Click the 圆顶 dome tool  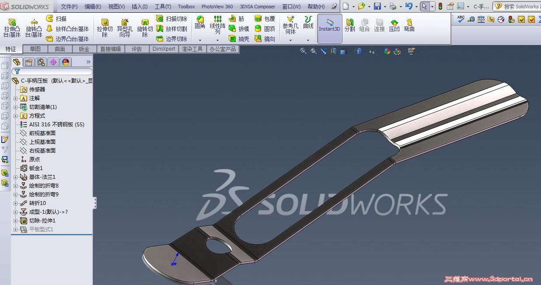[265, 29]
